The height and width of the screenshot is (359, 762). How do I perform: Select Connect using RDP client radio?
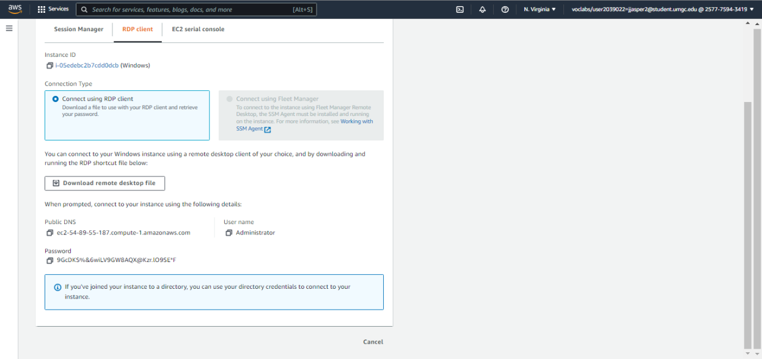coord(56,99)
